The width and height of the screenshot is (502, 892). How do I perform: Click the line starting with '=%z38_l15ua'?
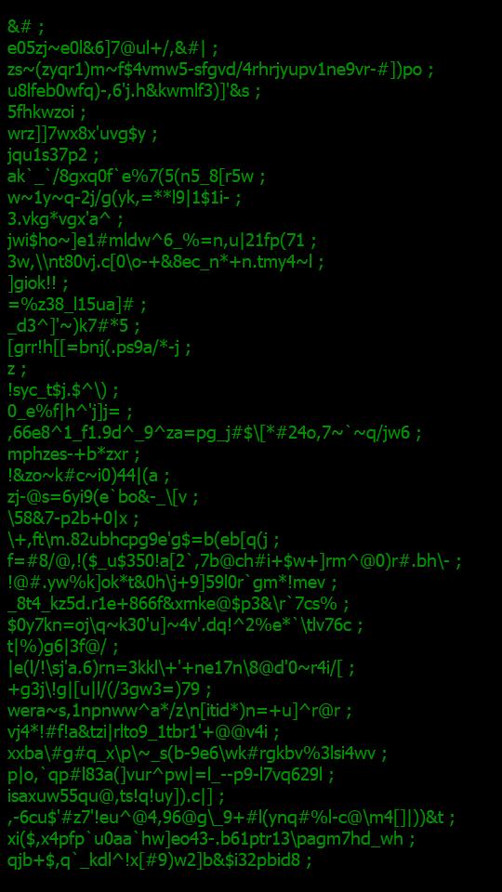[x=77, y=305]
